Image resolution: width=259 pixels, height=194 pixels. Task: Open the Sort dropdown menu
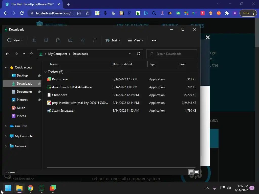pos(113,40)
